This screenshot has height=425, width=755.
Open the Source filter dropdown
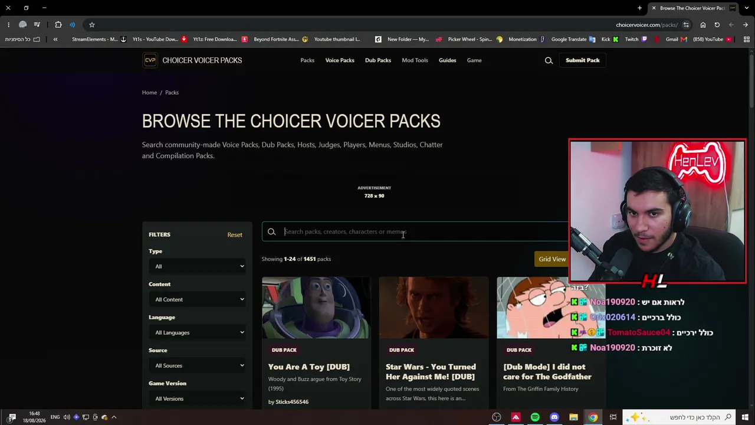(x=197, y=365)
